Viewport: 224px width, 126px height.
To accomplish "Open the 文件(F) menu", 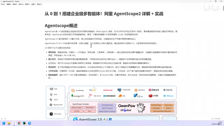I will (x=3, y=4).
